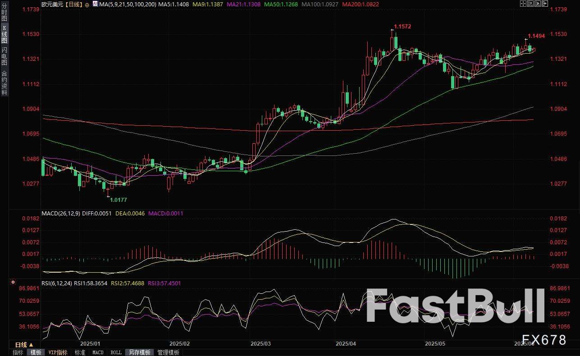Click the small red icon above RSI label
580x356 pixels.
13,283
